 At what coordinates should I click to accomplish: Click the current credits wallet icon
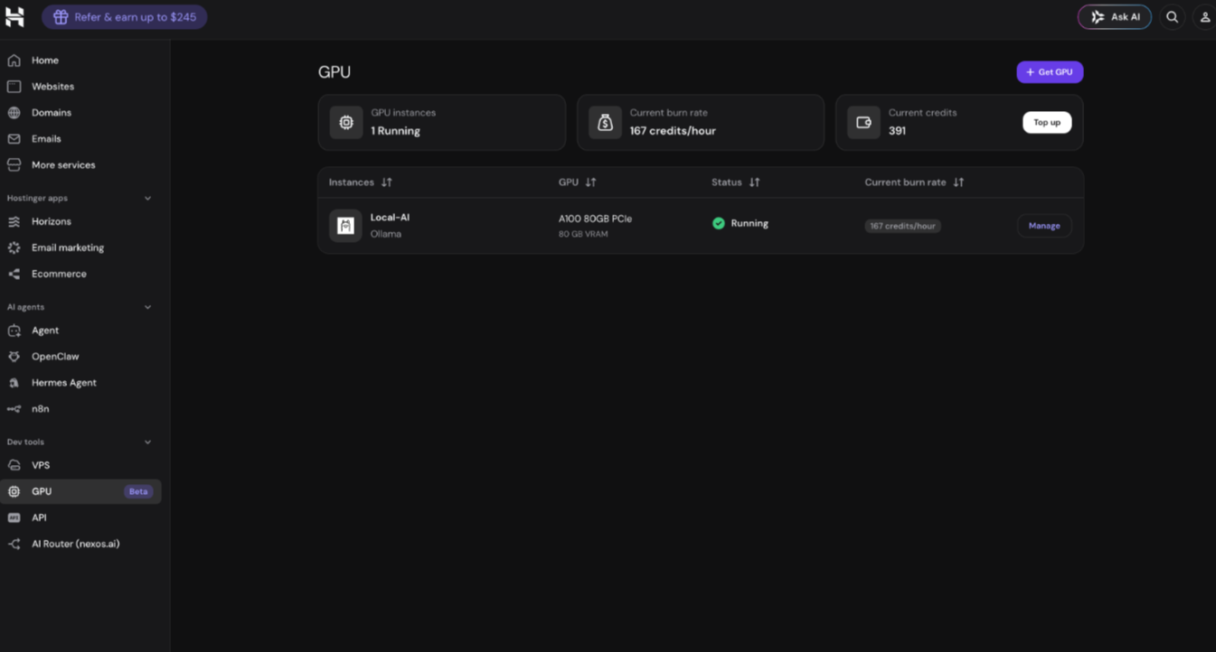(x=863, y=122)
